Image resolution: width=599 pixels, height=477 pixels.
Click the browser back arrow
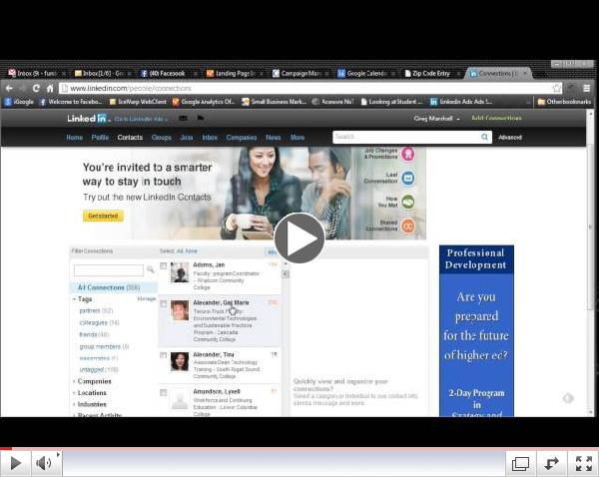[9, 88]
